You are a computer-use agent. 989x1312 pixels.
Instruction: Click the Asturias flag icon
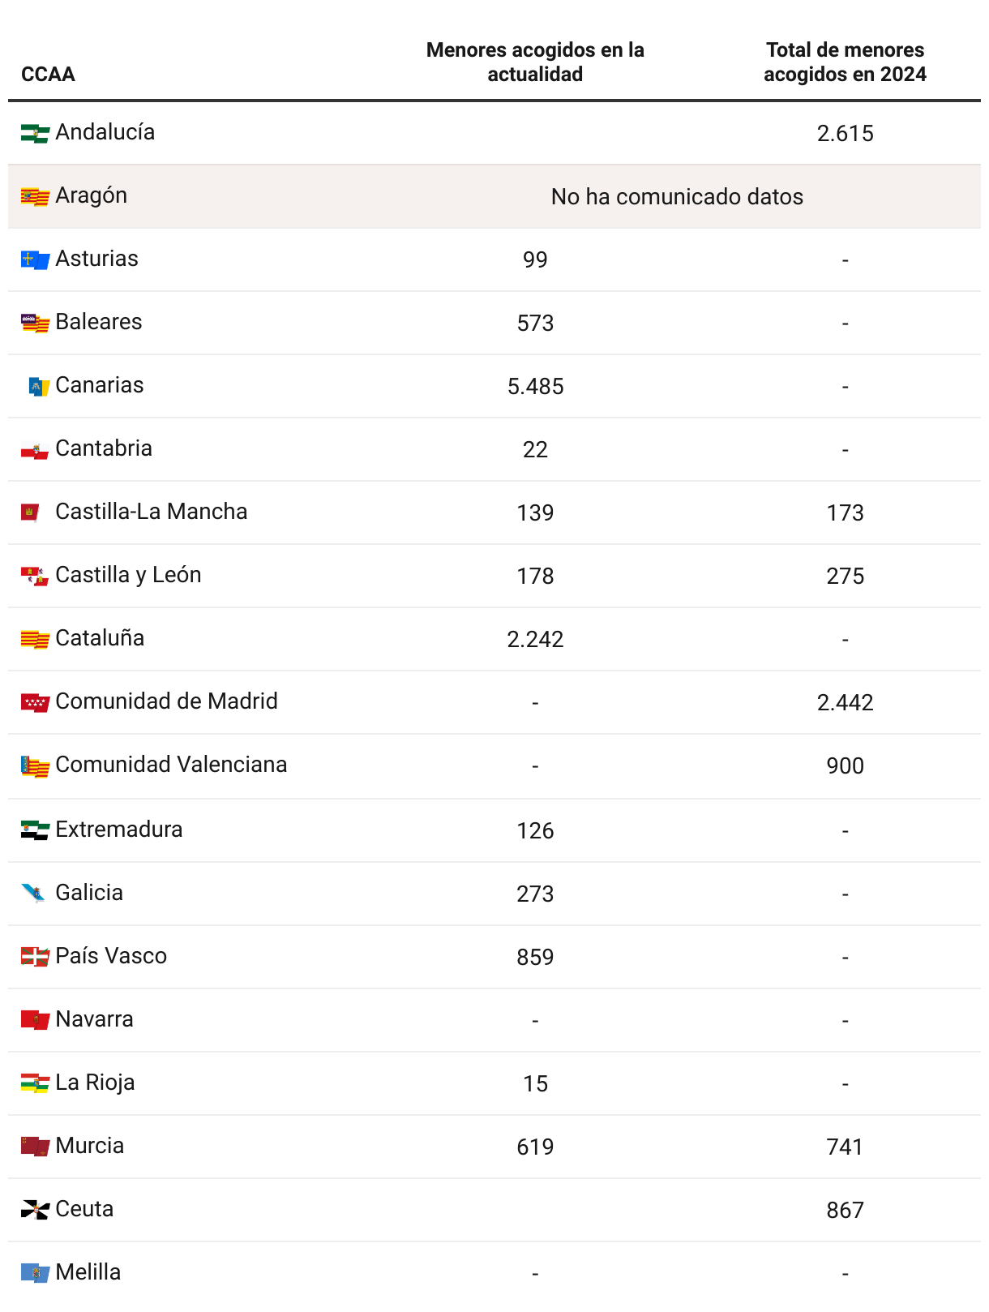tap(35, 259)
